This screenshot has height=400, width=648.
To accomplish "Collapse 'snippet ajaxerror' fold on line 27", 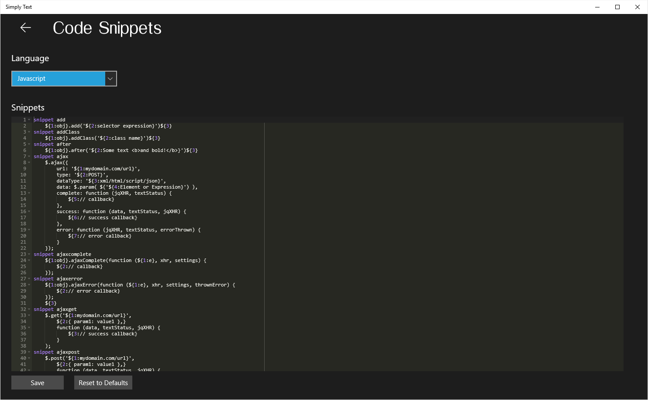I will (29, 279).
